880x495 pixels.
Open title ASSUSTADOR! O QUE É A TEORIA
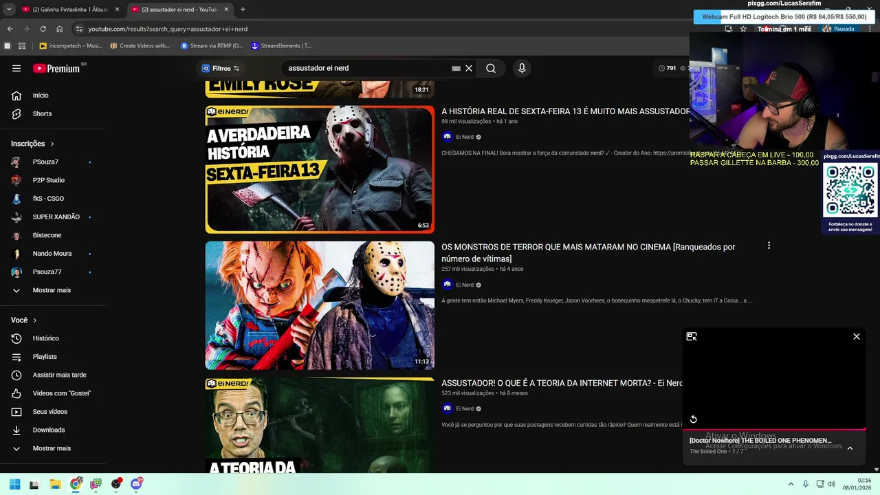(x=562, y=383)
